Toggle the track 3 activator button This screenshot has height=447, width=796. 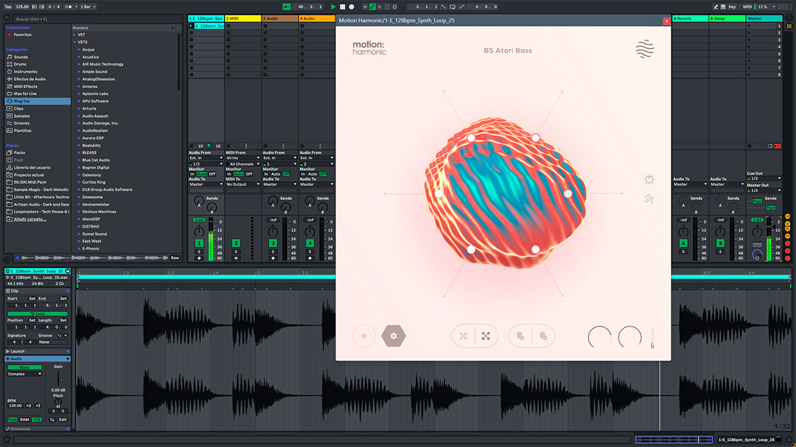click(273, 244)
